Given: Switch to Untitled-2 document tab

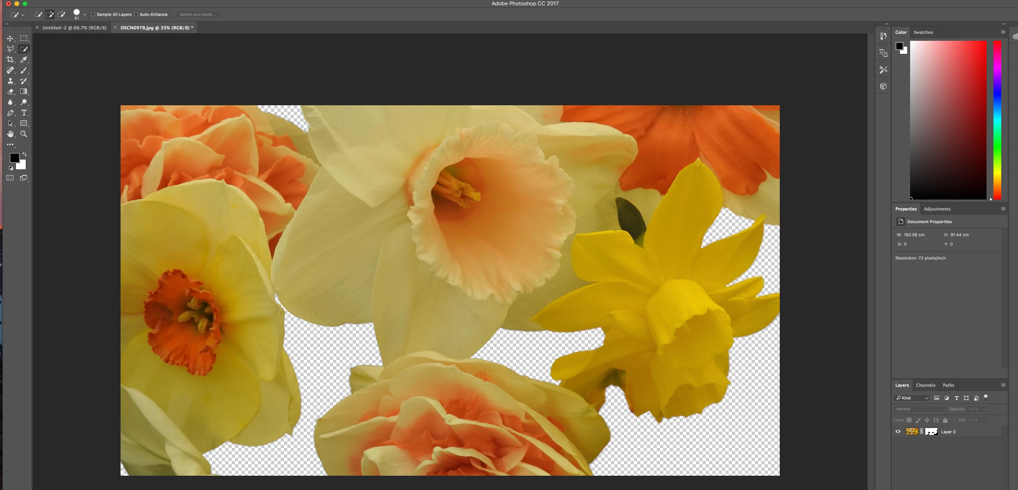Looking at the screenshot, I should [74, 28].
